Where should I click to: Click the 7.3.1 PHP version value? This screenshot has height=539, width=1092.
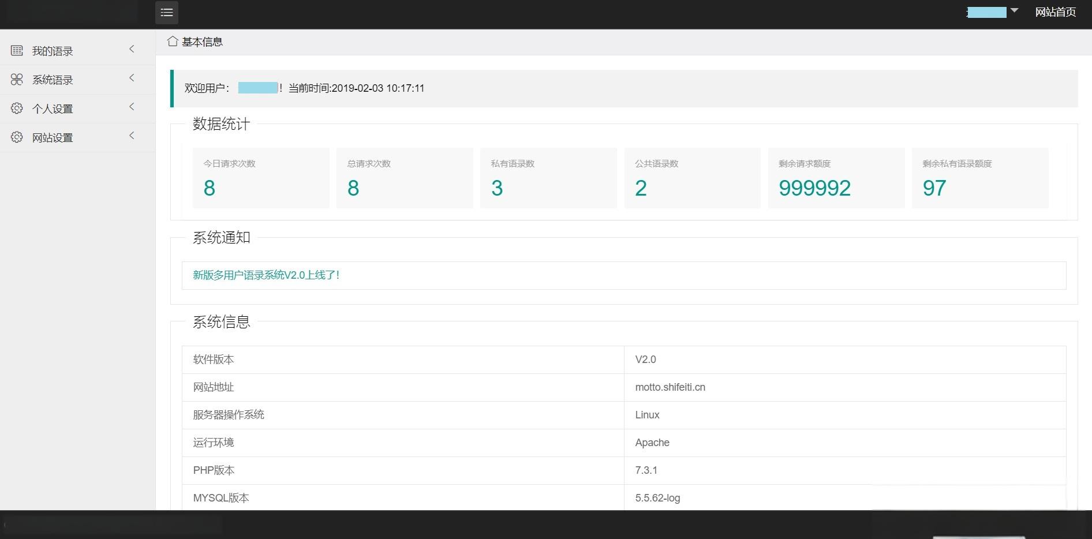(646, 470)
